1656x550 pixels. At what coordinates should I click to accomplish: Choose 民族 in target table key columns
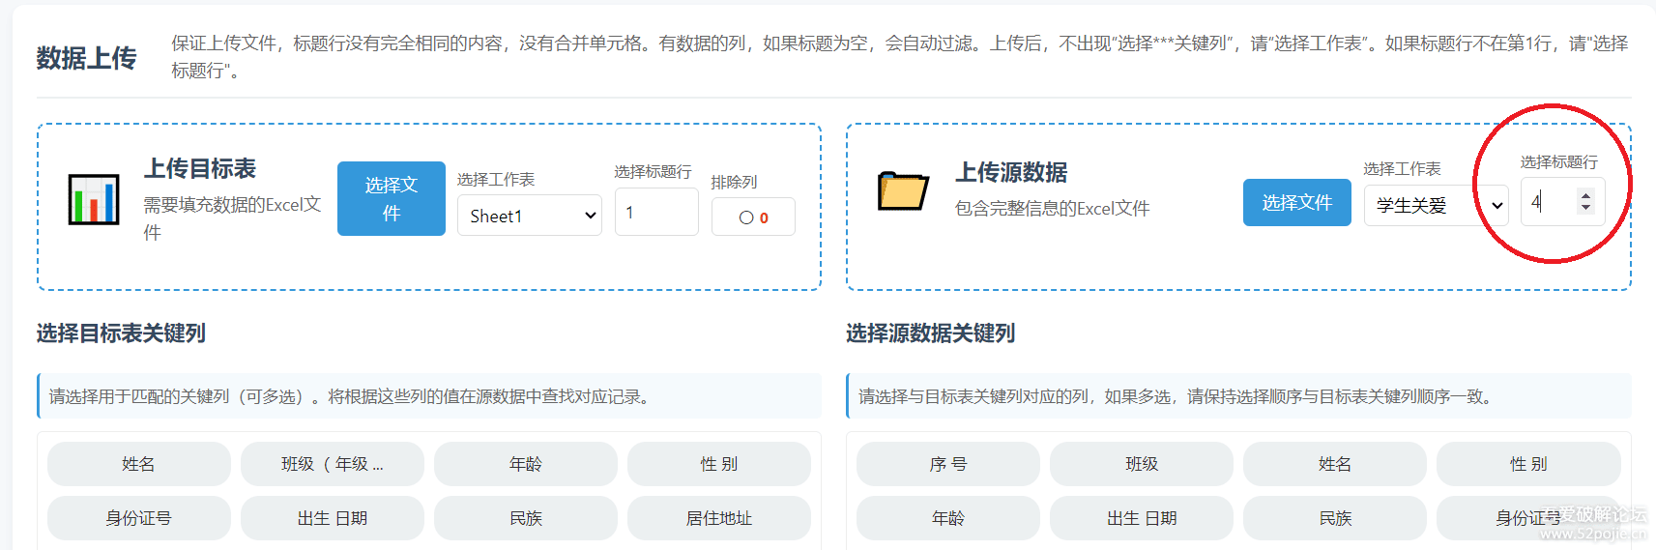[525, 518]
